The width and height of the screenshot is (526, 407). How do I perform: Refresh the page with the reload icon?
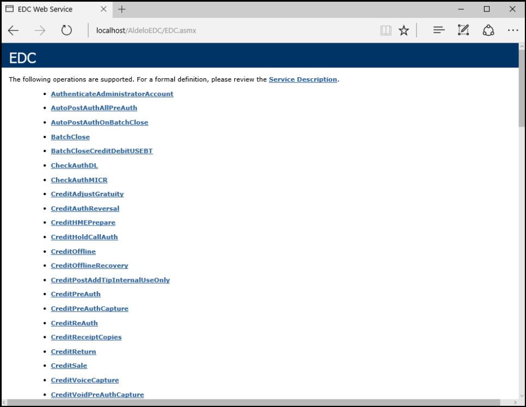[66, 30]
